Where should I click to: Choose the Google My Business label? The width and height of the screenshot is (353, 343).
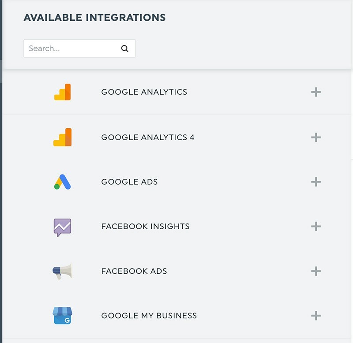point(149,316)
